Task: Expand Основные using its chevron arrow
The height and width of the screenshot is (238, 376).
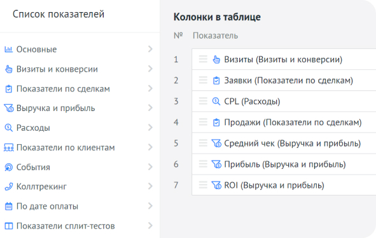Action: pos(150,49)
